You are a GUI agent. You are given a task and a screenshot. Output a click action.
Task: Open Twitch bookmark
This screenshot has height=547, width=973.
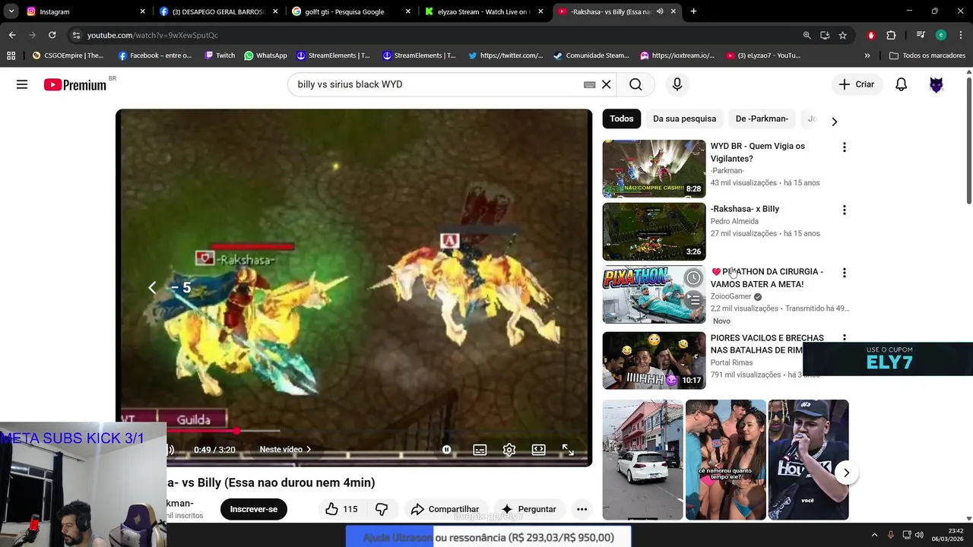pyautogui.click(x=220, y=55)
